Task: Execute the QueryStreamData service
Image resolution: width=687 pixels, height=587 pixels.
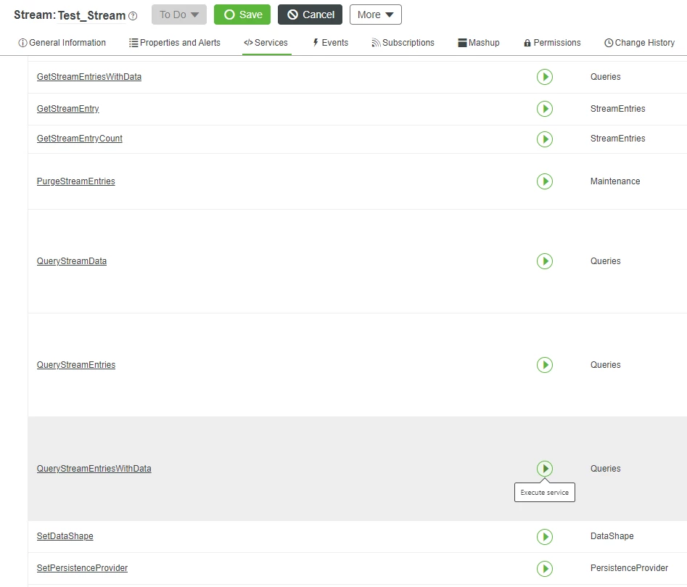Action: point(545,261)
